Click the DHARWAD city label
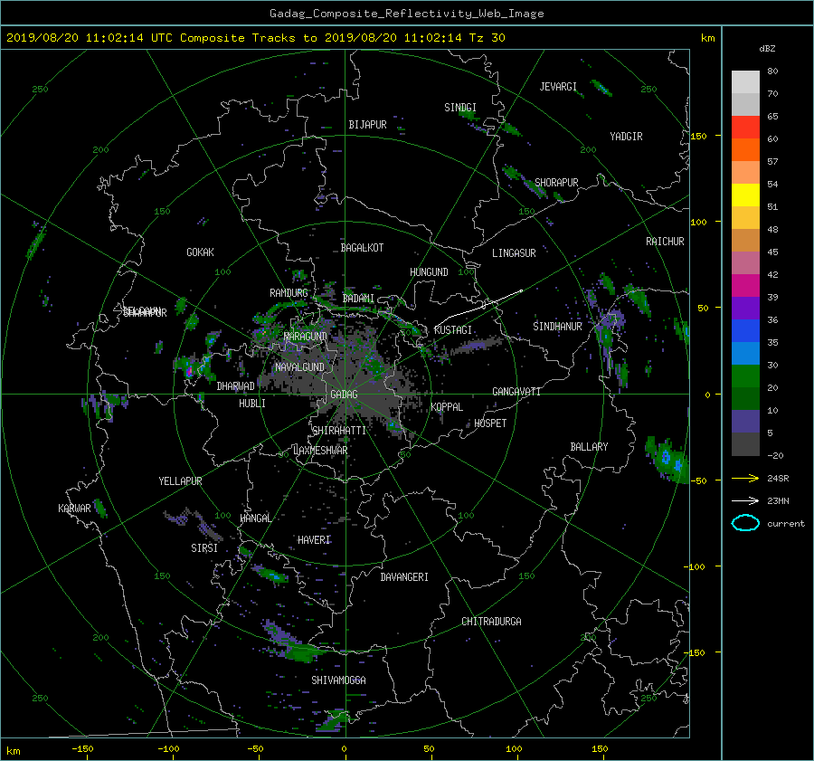 coord(235,386)
